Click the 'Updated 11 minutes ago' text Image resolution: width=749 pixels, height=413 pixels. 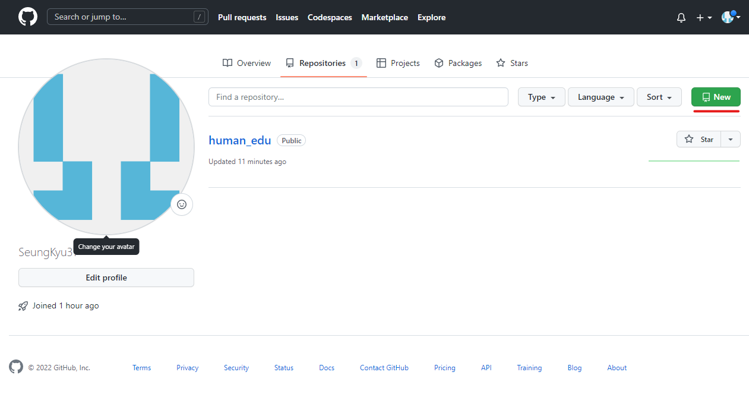247,162
